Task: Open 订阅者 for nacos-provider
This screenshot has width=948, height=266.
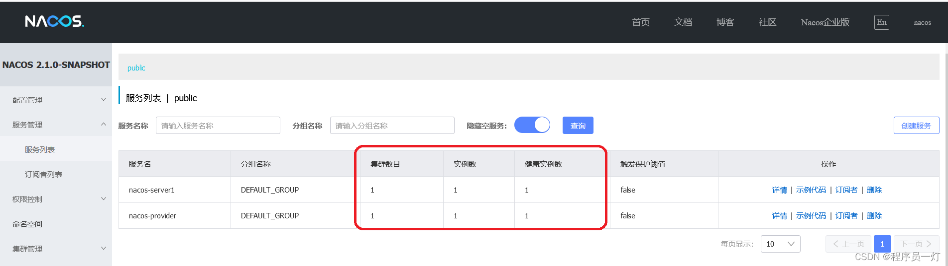Action: (x=846, y=216)
